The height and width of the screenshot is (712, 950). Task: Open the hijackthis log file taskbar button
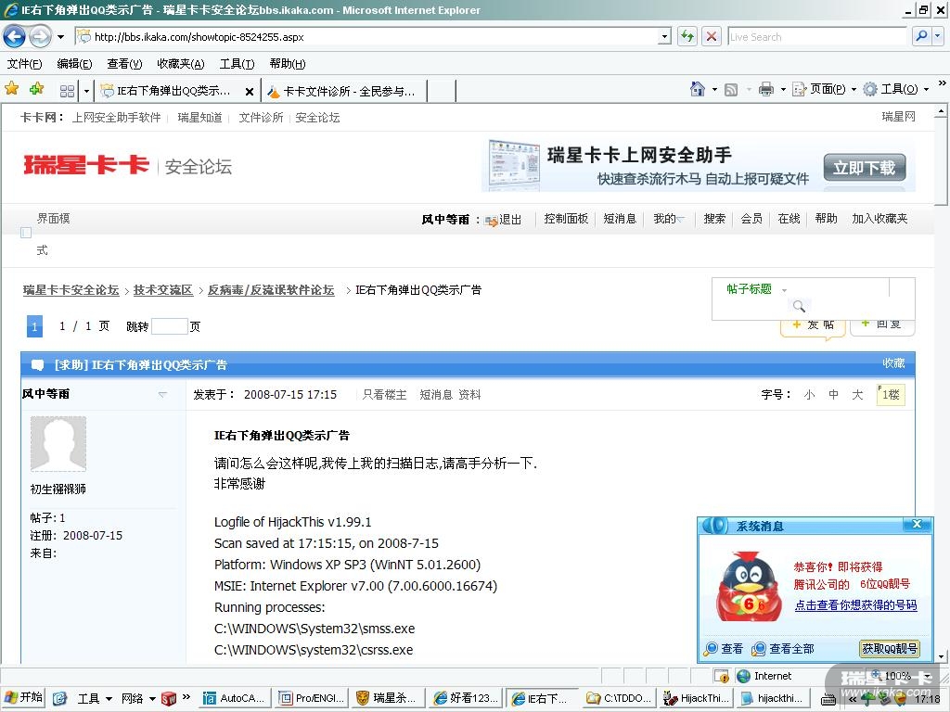[x=773, y=698]
